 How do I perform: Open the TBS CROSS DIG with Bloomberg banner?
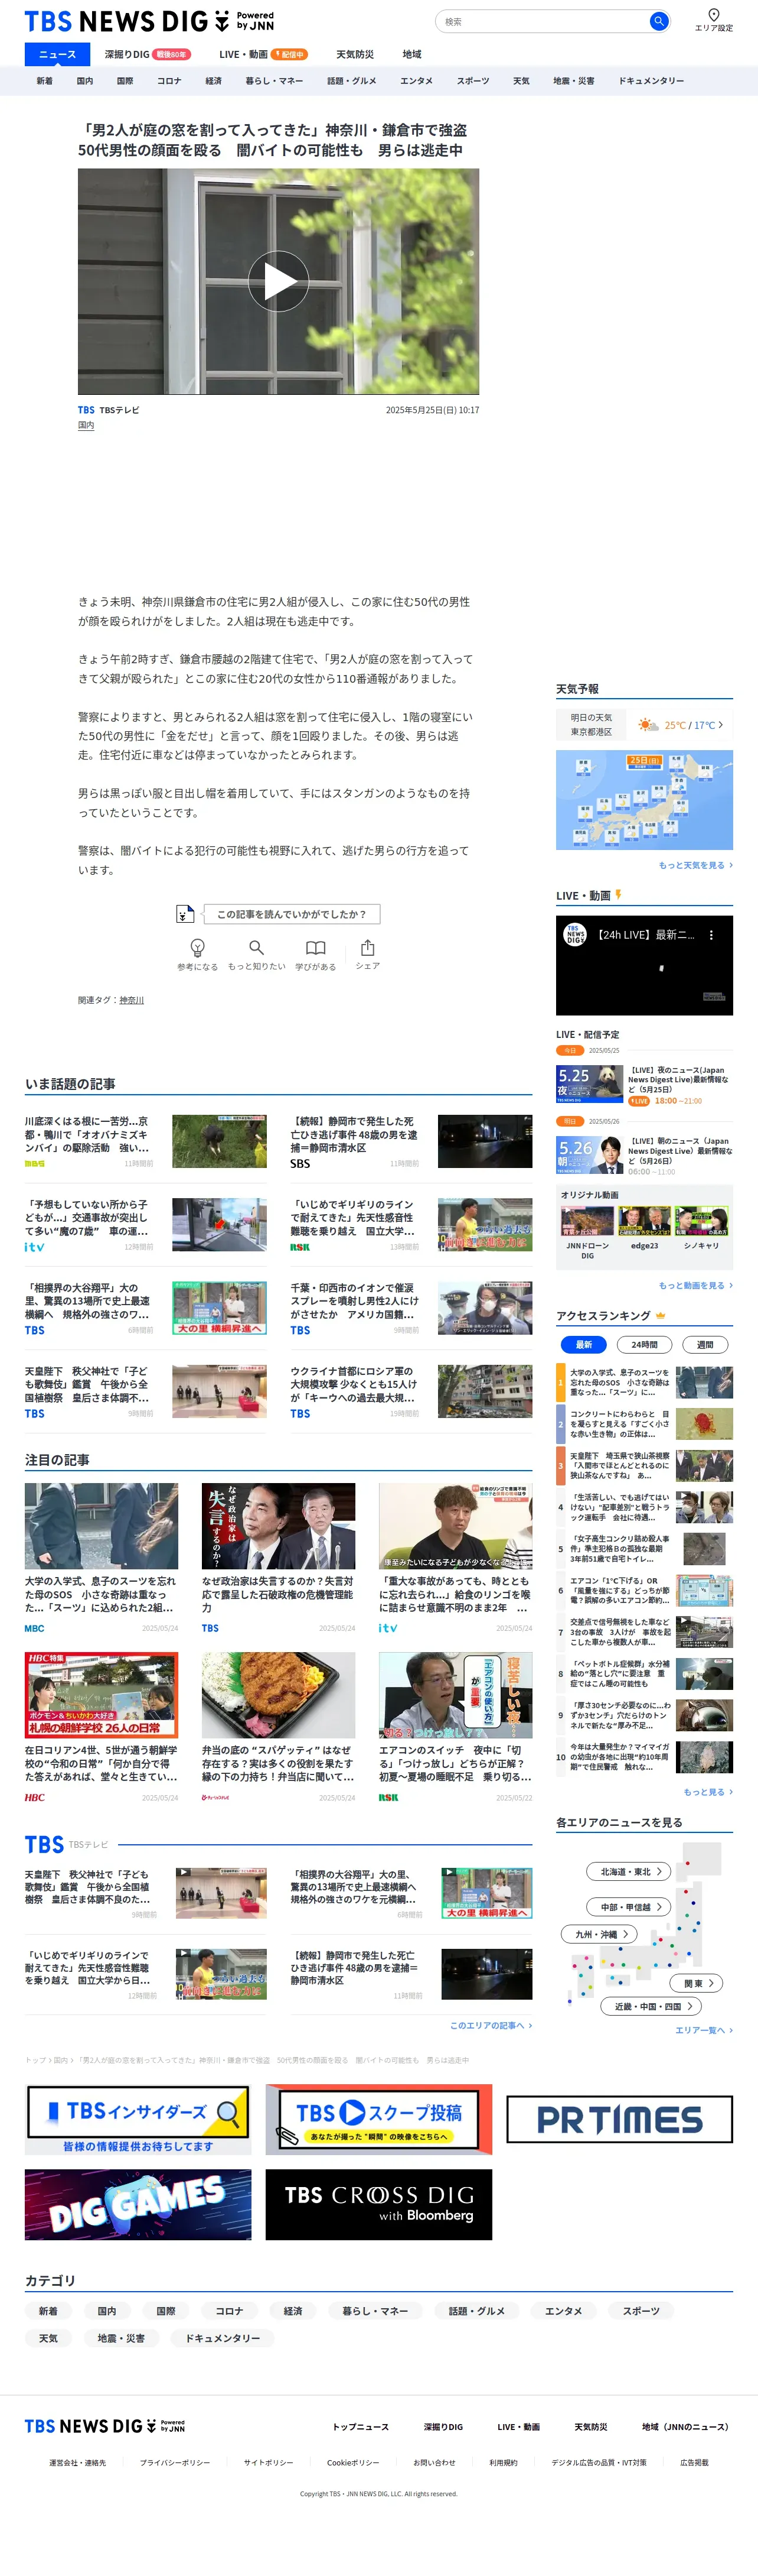[x=378, y=2204]
